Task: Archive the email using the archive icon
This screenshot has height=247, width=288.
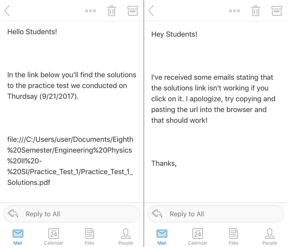Action: [133, 10]
